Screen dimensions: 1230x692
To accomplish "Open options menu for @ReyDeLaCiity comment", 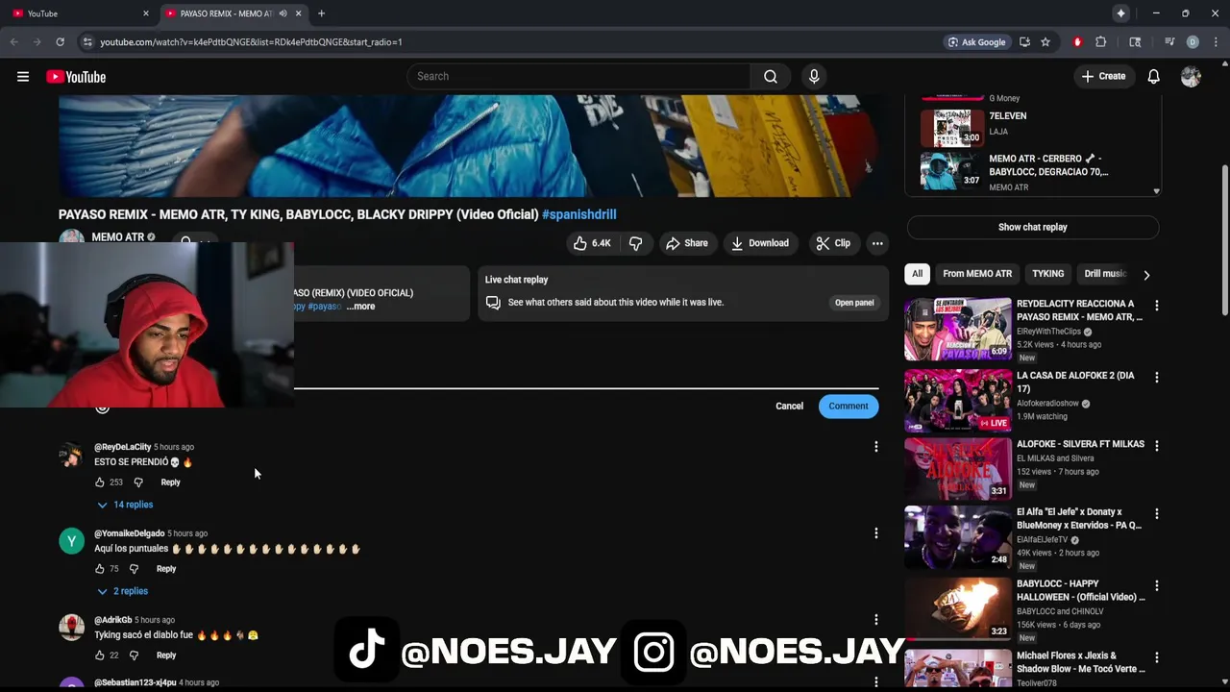I will coord(875,447).
